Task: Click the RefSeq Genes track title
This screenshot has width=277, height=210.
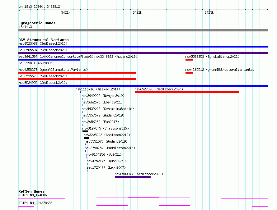Action: [x=31, y=191]
